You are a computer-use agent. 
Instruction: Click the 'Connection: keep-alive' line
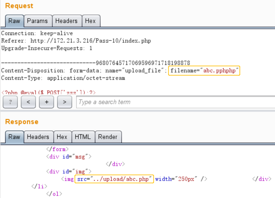click(x=37, y=33)
